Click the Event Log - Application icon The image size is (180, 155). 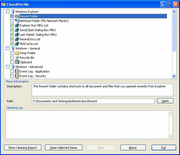17,71
